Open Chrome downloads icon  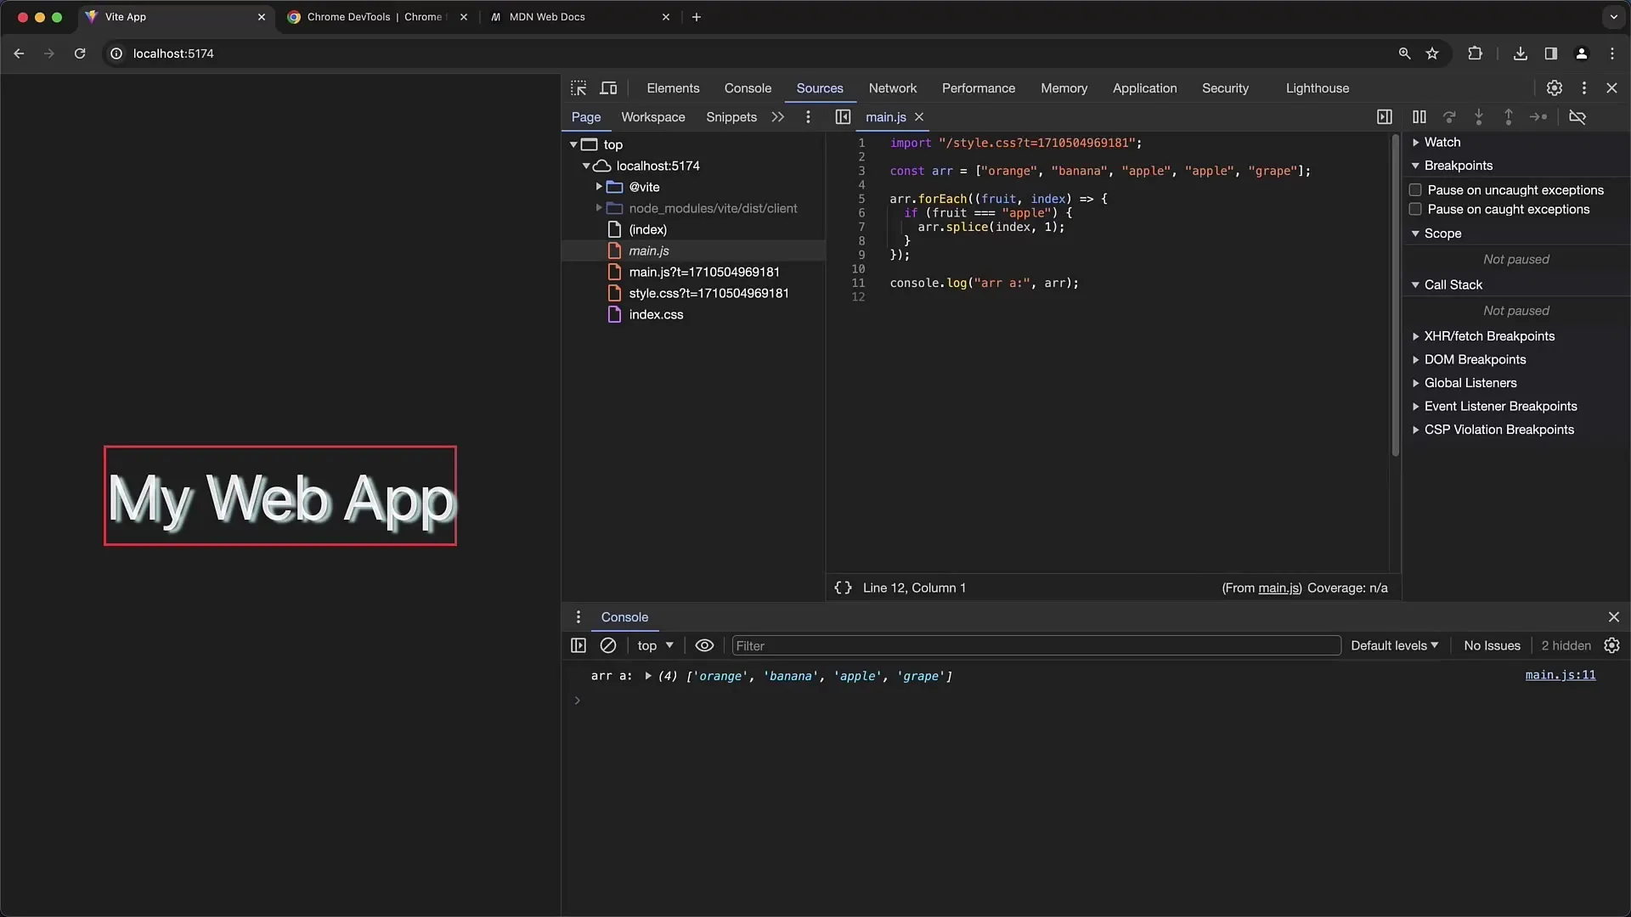[1521, 53]
